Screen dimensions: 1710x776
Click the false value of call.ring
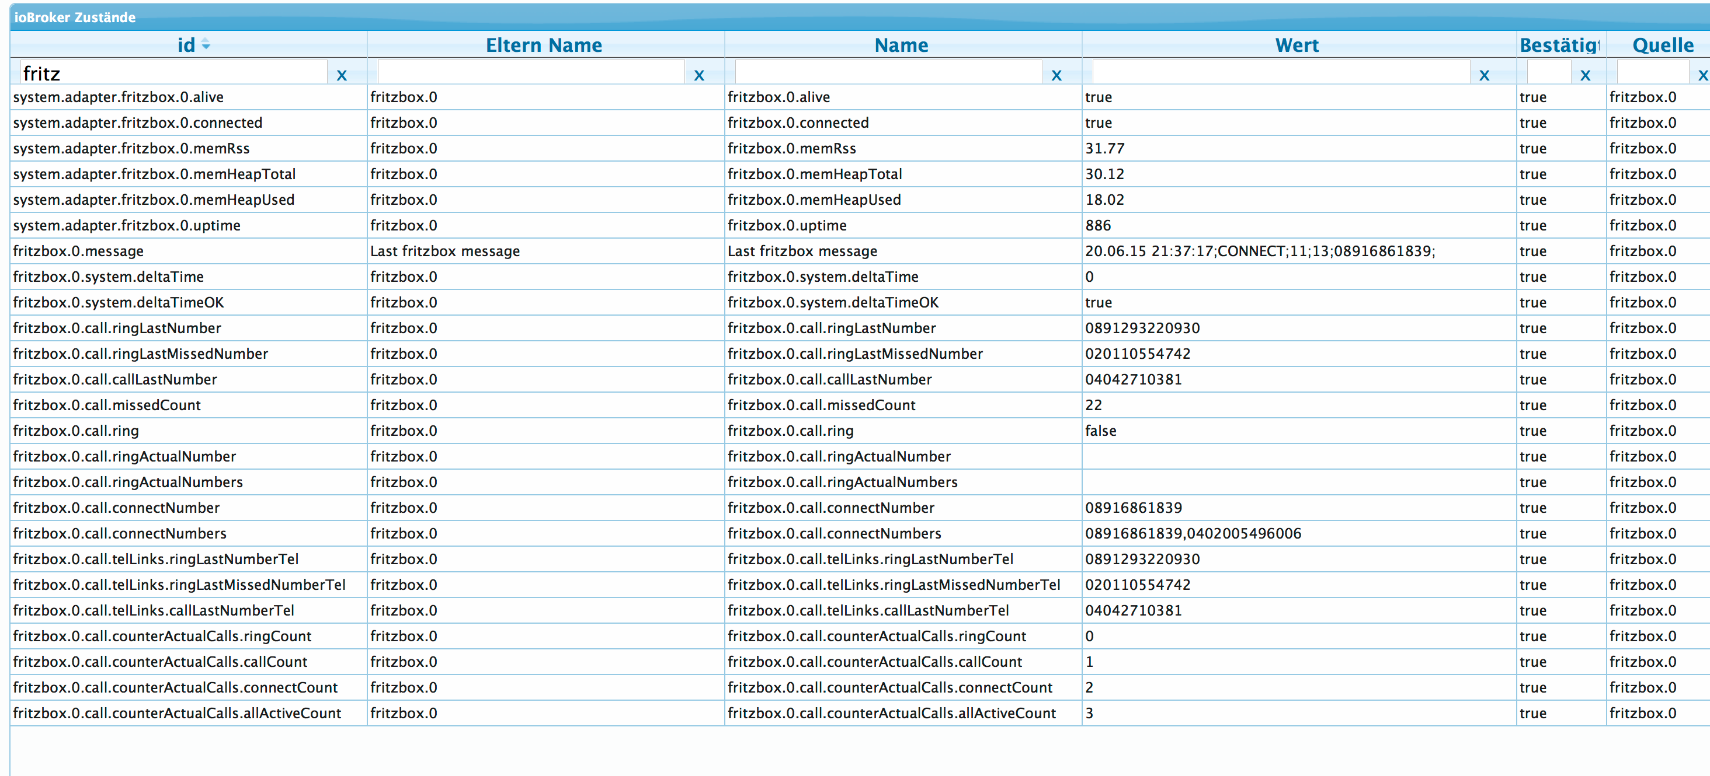coord(1100,431)
